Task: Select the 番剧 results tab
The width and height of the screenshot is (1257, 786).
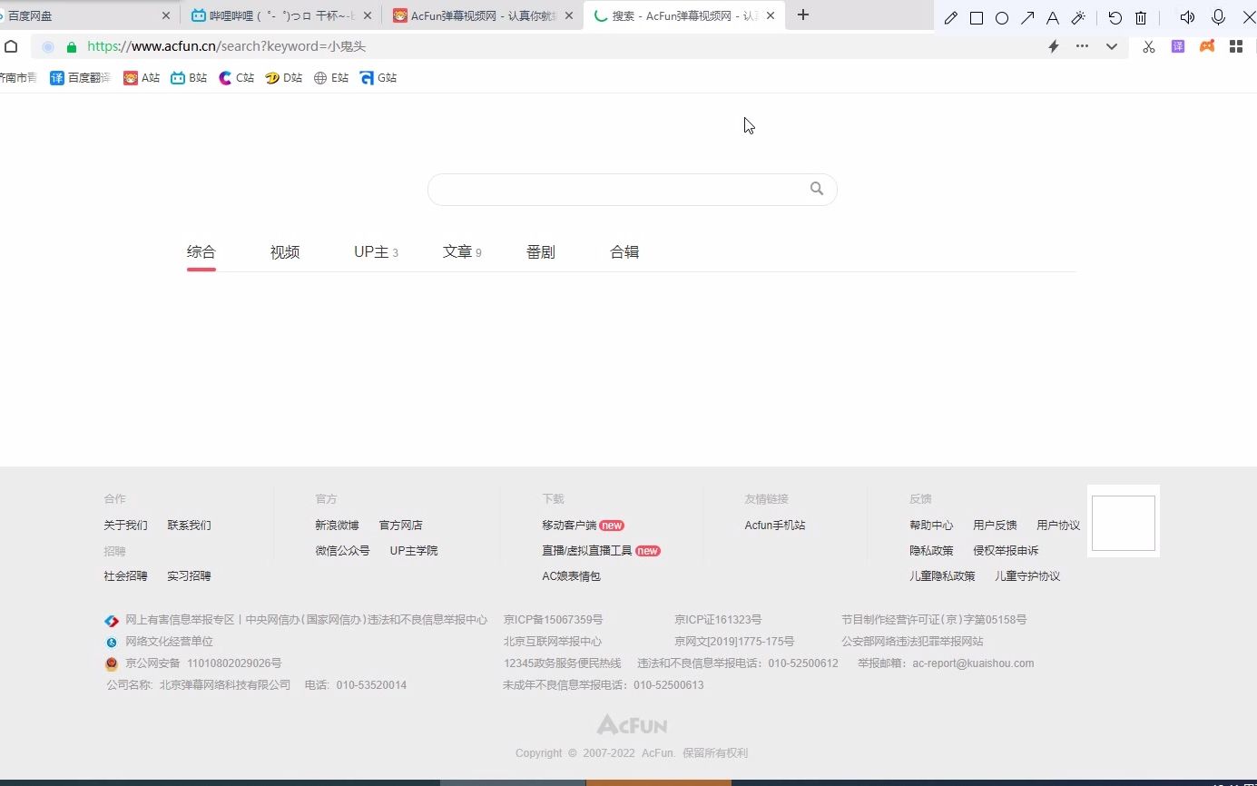Action: (x=541, y=252)
